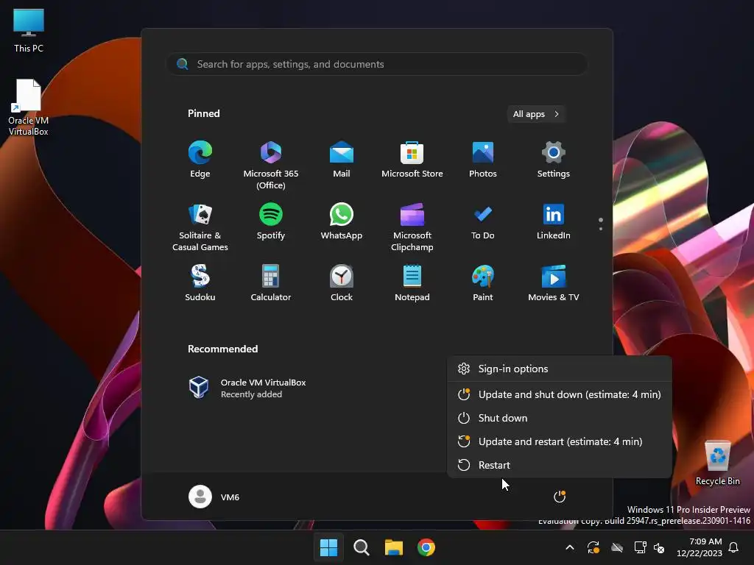Select Update and restart option
Viewport: 754px width, 565px height.
(x=560, y=441)
